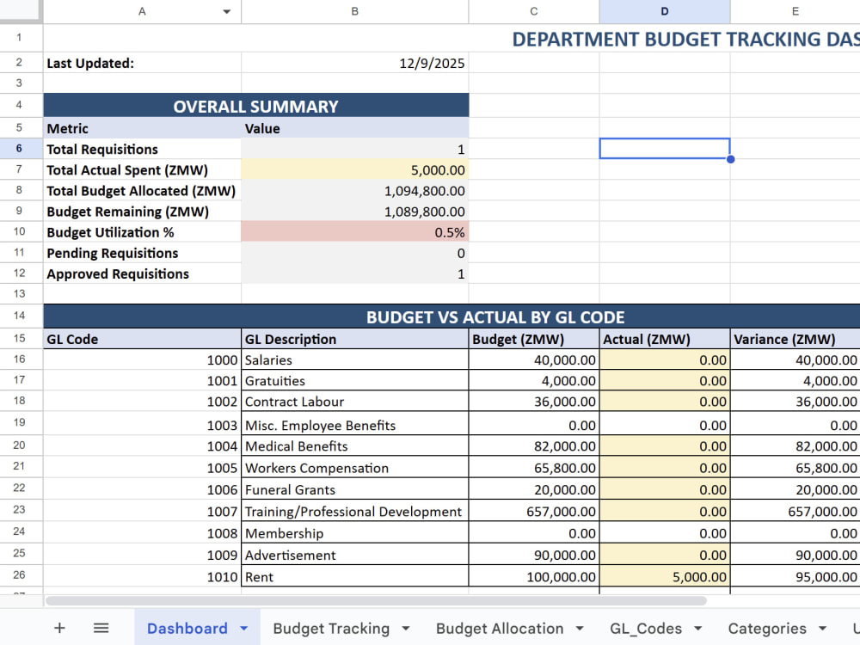Open the GL_Codes sheet tab
Screen dimensions: 860x645
click(646, 628)
